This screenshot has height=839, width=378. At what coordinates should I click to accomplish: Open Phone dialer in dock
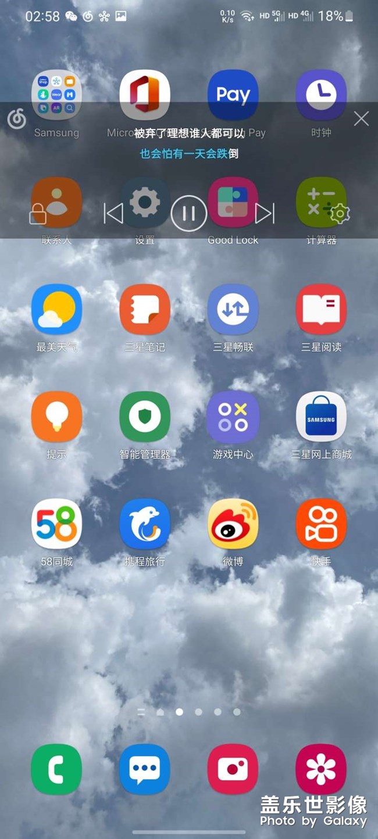56,769
